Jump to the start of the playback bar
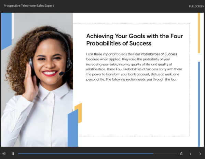The height and width of the screenshot is (159, 205). [18, 154]
